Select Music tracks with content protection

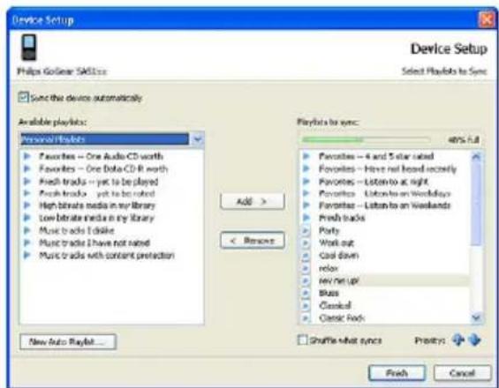107,255
